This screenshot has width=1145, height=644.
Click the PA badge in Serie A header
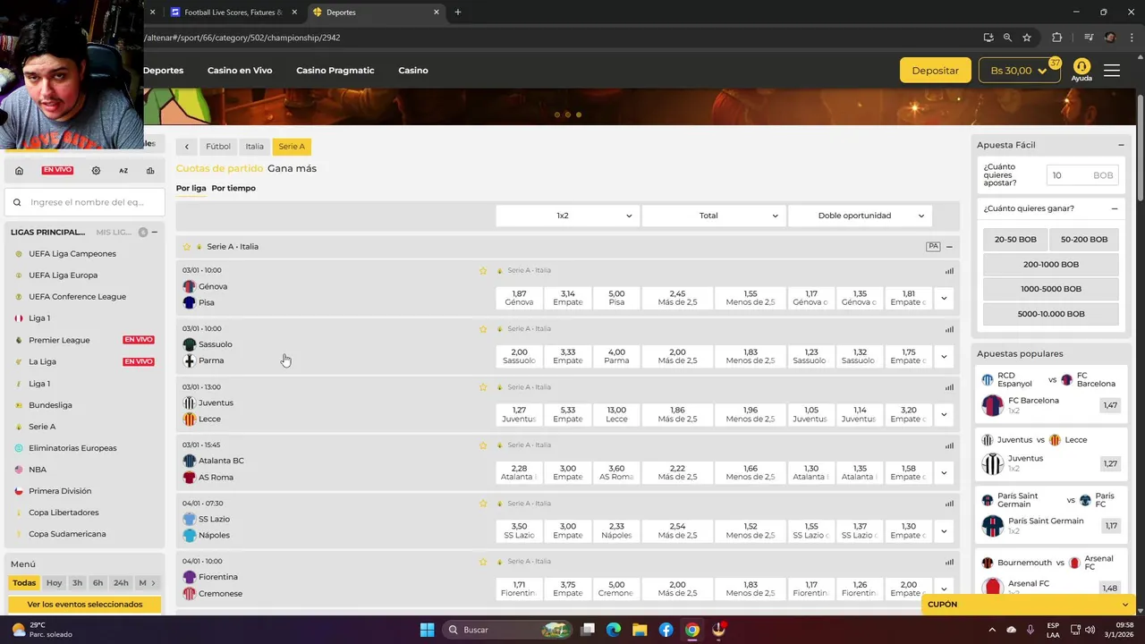(933, 246)
